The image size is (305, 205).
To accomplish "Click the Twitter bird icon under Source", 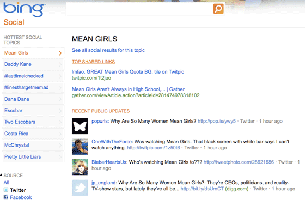I will 6,190.
